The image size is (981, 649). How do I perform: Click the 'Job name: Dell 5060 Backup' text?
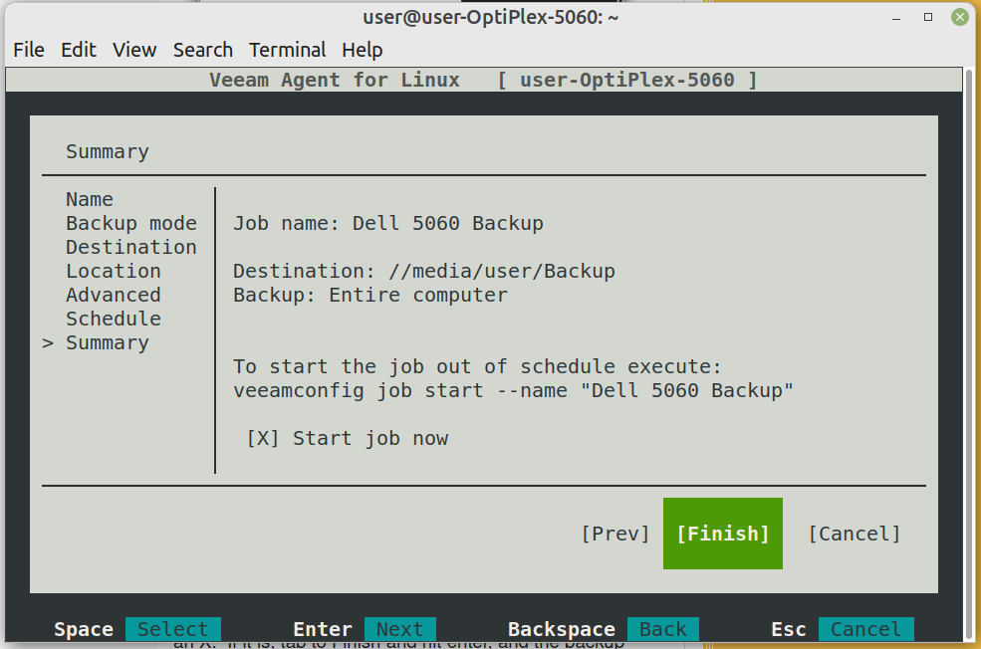[x=388, y=223]
